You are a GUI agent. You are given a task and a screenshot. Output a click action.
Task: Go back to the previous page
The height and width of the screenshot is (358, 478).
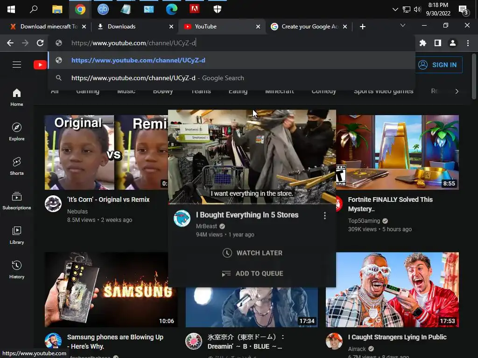pyautogui.click(x=10, y=43)
